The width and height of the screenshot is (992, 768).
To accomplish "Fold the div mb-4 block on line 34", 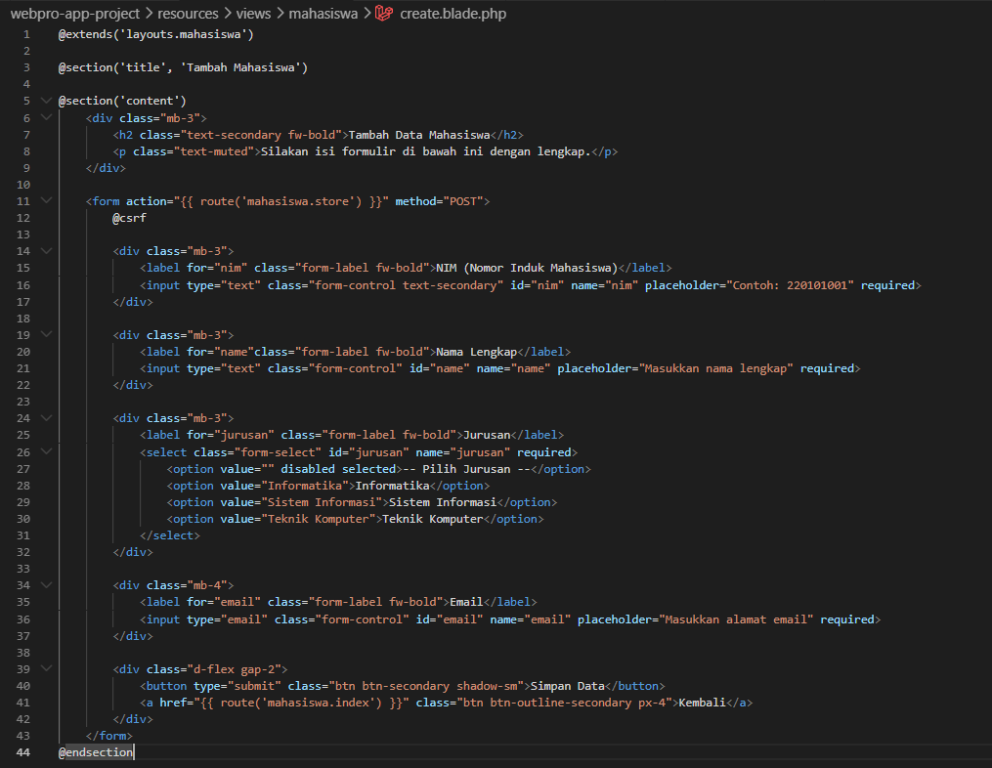I will tap(46, 585).
